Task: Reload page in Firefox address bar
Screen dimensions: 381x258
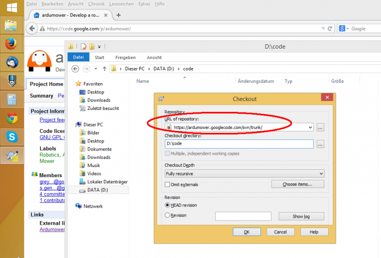Action: [330, 29]
